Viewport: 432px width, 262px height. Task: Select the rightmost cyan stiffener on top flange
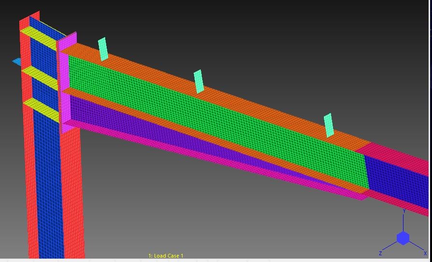tap(329, 125)
